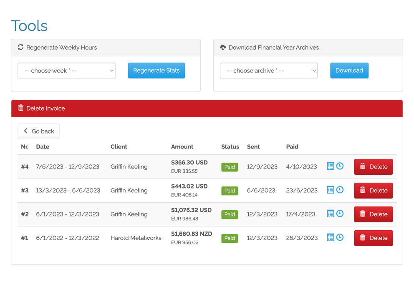Click the download icon in Financial Year Archives header
Screen dimensions: 414x292
pyautogui.click(x=223, y=48)
